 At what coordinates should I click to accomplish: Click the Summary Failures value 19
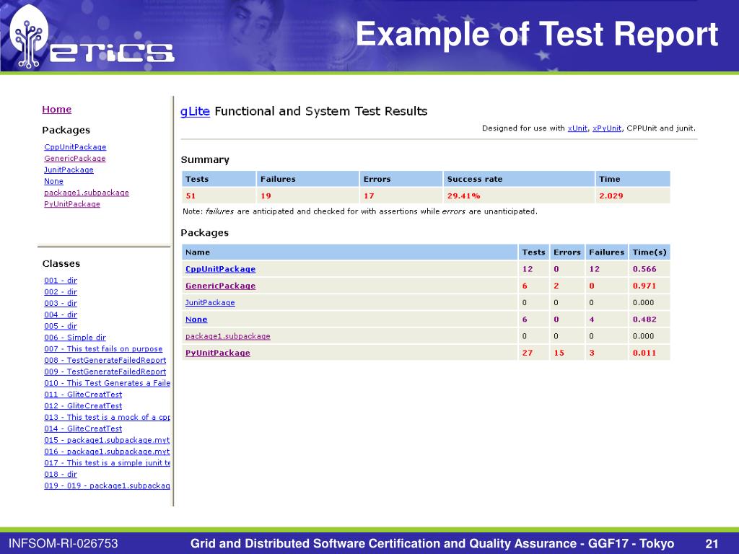[266, 196]
